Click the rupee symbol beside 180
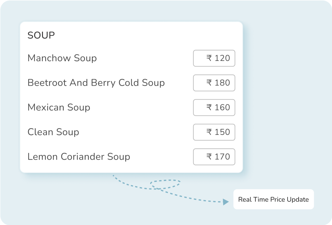This screenshot has width=332, height=225. click(x=209, y=83)
